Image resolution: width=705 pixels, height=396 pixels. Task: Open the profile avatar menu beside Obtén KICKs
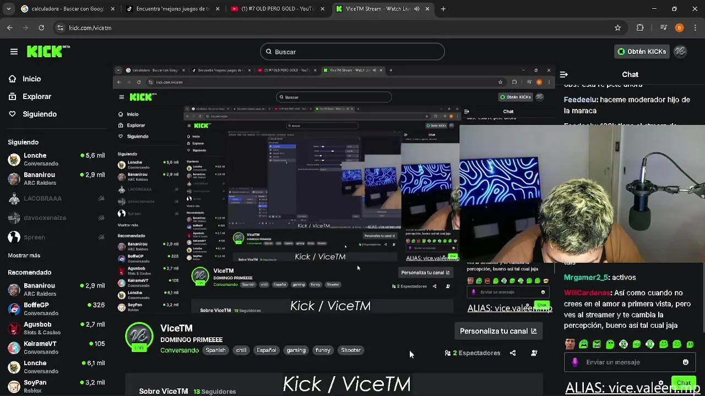click(x=680, y=52)
